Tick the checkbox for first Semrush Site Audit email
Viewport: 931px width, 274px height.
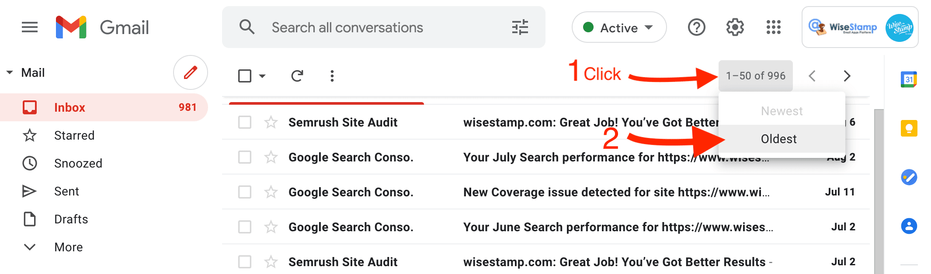point(245,122)
